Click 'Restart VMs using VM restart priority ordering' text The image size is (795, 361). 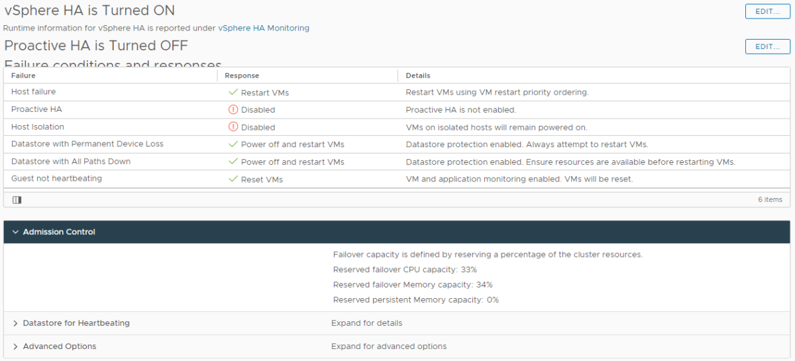497,92
